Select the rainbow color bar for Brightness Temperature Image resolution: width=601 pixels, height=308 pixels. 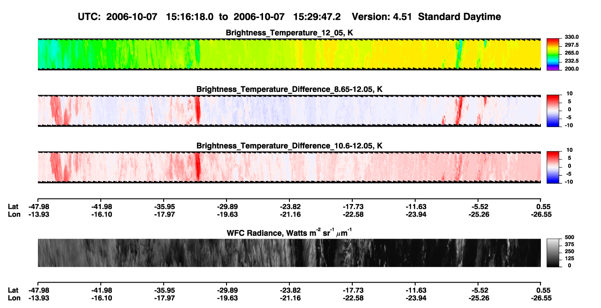(x=553, y=54)
